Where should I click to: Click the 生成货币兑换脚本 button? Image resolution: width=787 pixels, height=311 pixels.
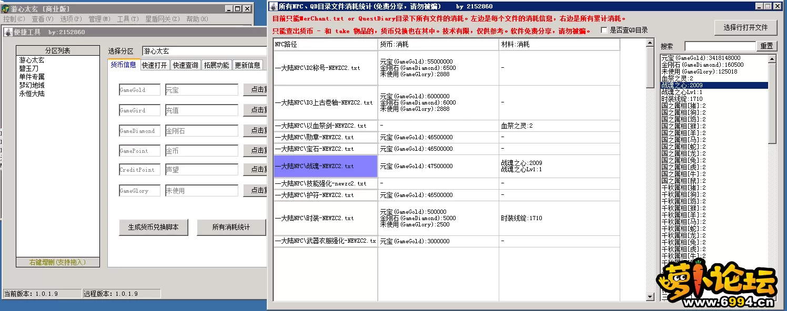[x=154, y=227]
